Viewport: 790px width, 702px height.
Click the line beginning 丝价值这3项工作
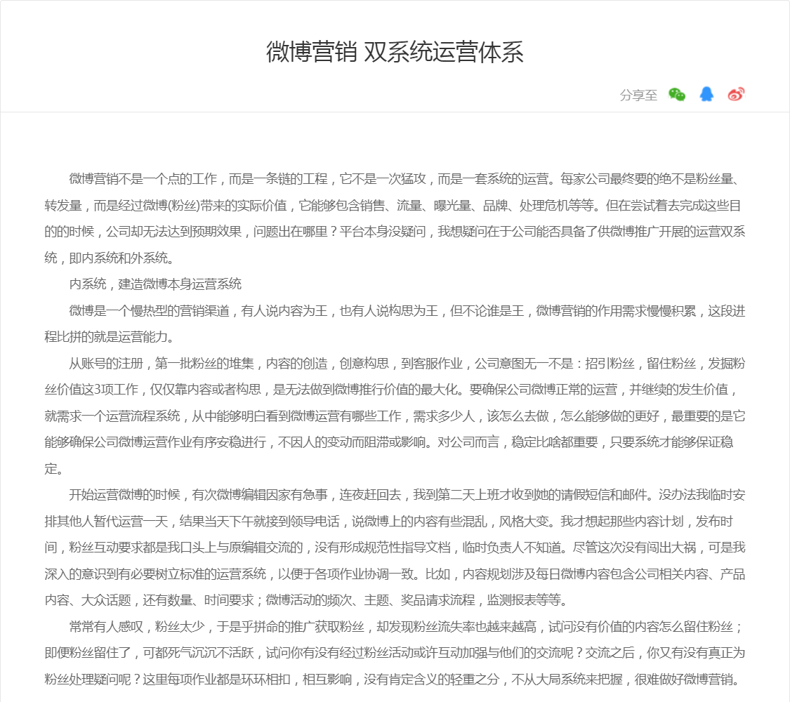coord(395,390)
